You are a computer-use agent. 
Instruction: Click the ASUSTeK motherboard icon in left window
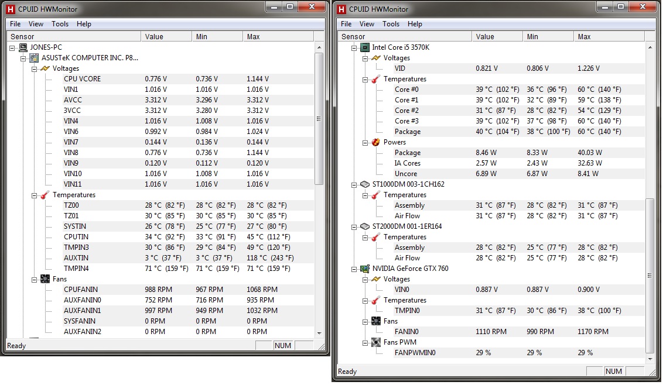click(34, 58)
